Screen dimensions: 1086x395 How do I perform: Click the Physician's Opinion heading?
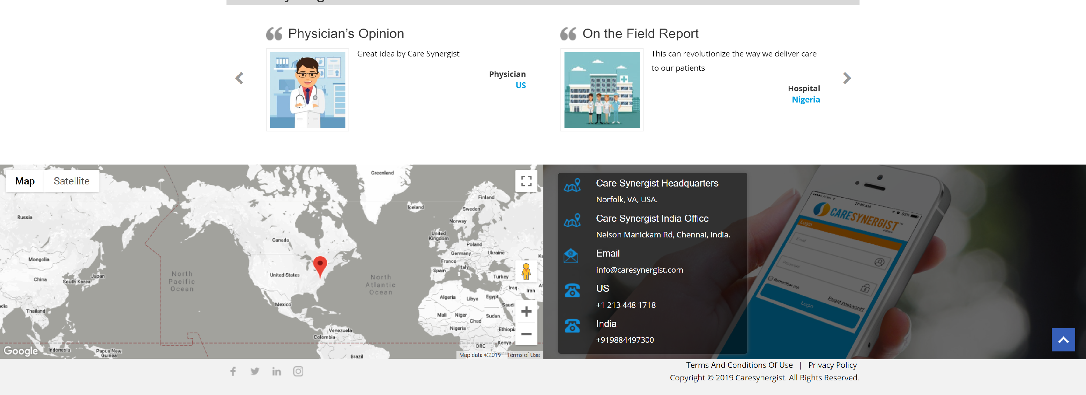(346, 34)
